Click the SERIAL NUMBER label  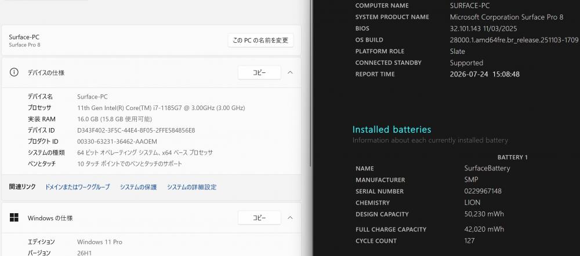[x=379, y=191]
